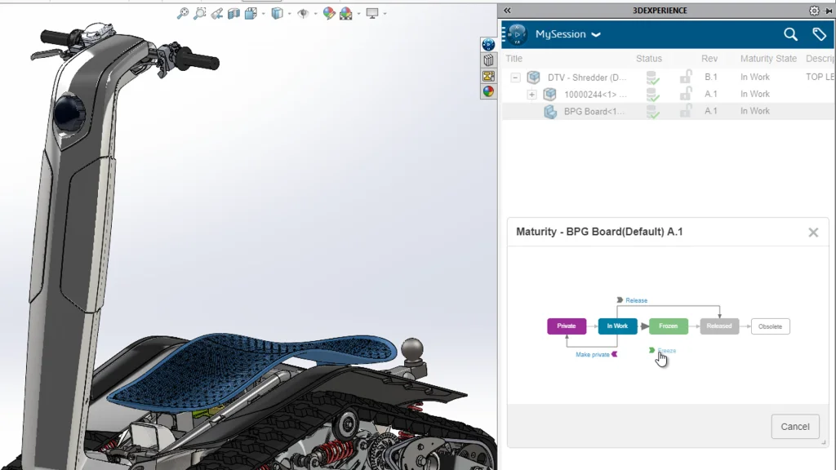Open the yellow view palette task pane tab
836x470 pixels.
(x=488, y=76)
